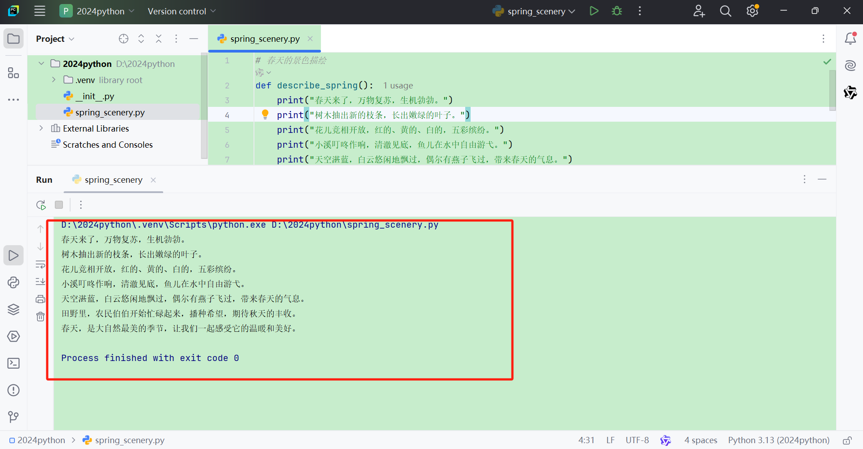Show more tool windows ellipsis

point(13,99)
